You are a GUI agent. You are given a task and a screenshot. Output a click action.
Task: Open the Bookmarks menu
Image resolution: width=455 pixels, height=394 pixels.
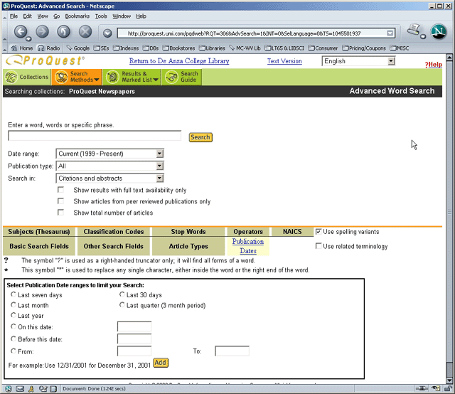click(77, 16)
